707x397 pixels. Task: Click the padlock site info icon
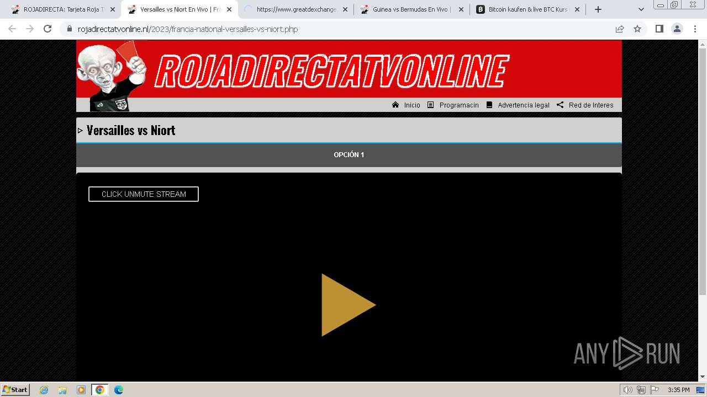click(69, 29)
